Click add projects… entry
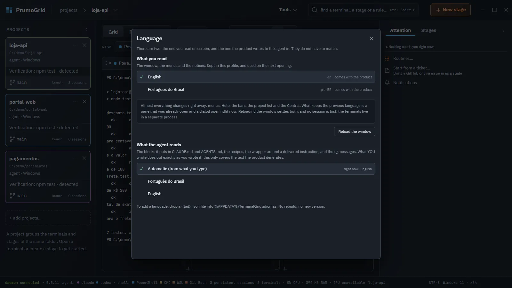Image resolution: width=512 pixels, height=288 pixels. point(48,218)
